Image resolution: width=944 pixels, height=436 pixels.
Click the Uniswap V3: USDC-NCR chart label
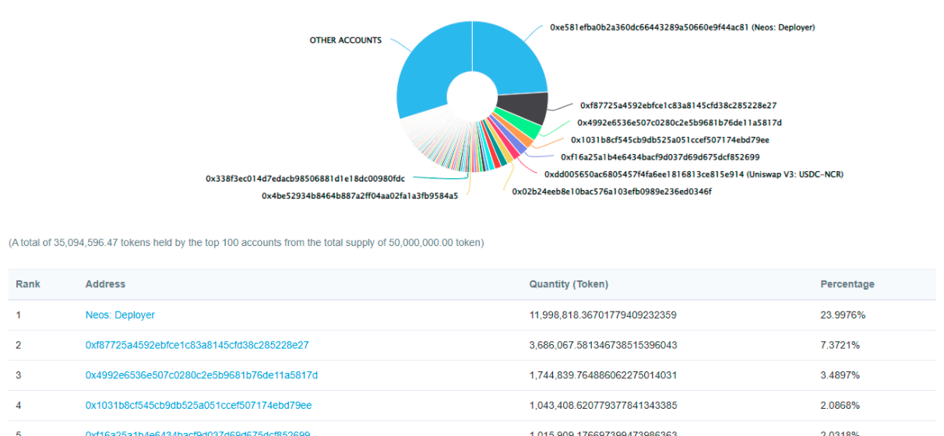[693, 174]
